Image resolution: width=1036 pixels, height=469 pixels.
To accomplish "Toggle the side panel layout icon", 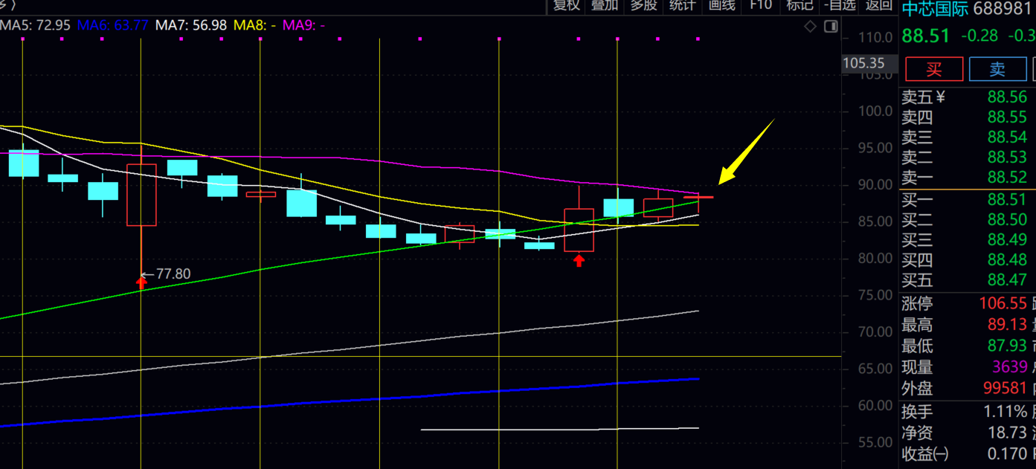I will coord(831,27).
